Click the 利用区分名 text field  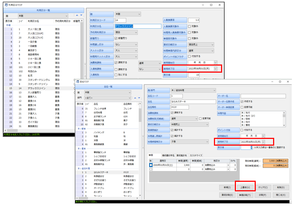tap(138, 26)
